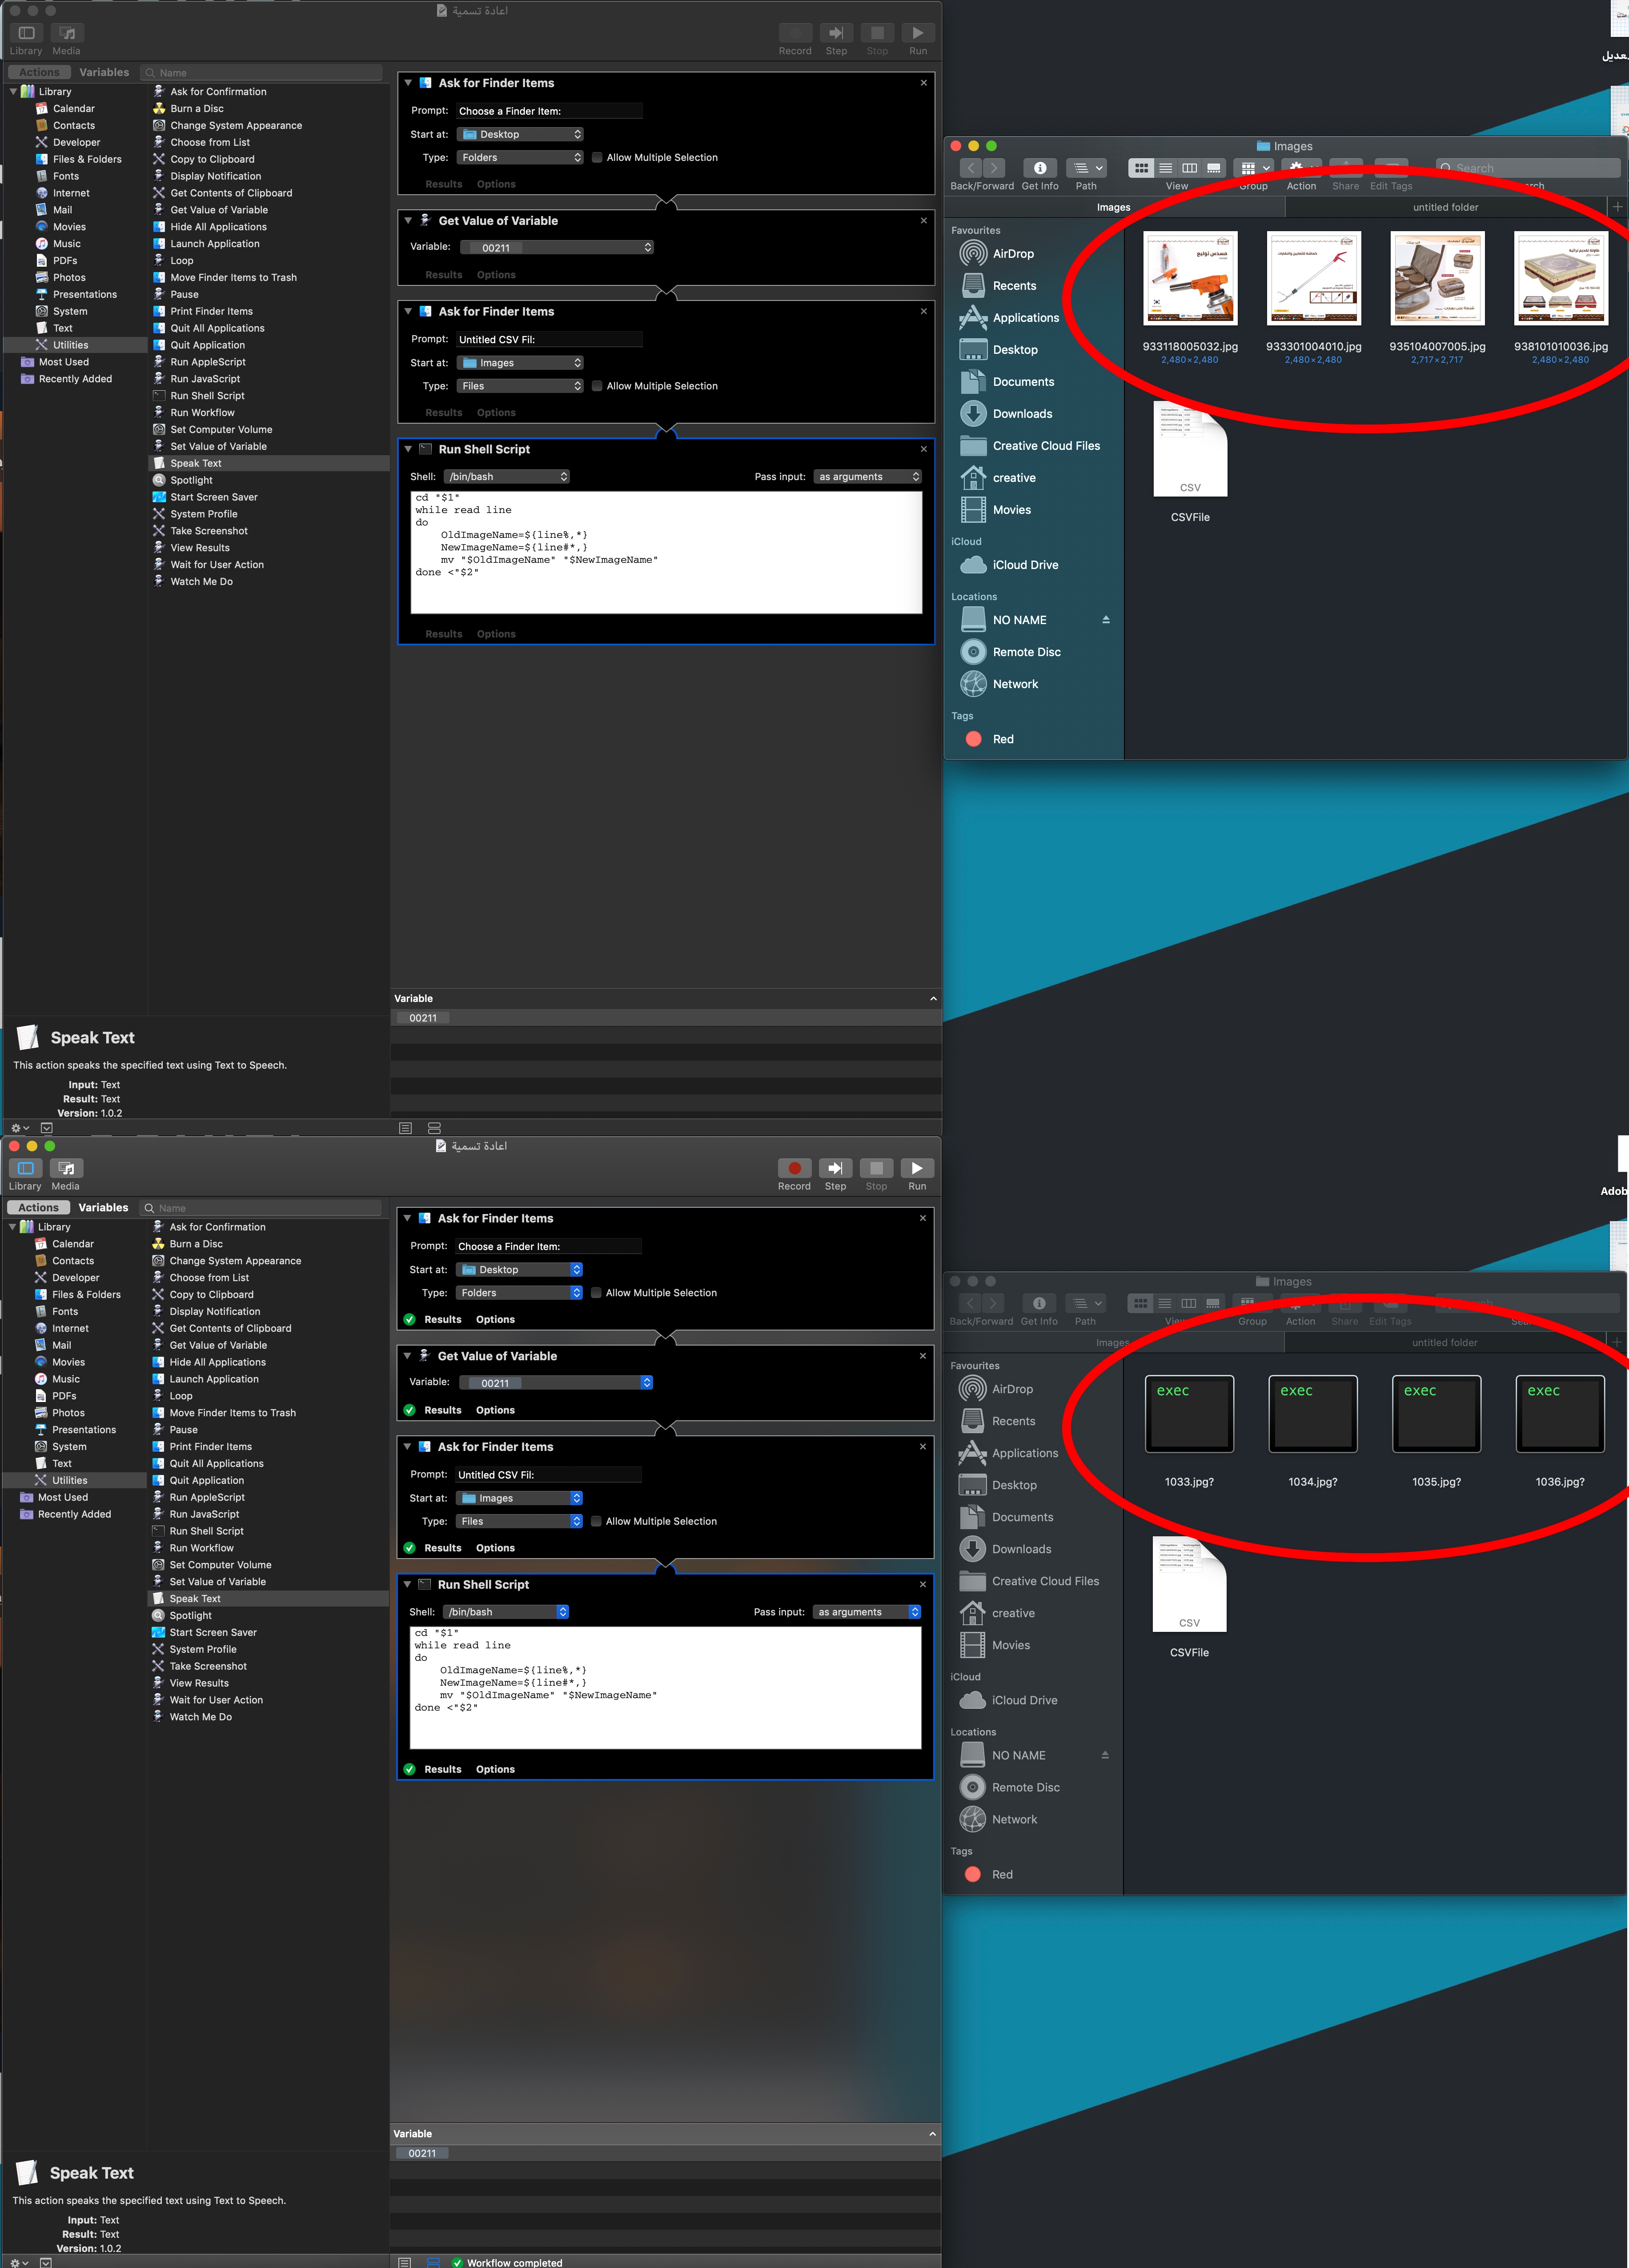Image resolution: width=1629 pixels, height=2268 pixels.
Task: Switch to Variables tab in the window with red Record
Action: [x=103, y=1208]
